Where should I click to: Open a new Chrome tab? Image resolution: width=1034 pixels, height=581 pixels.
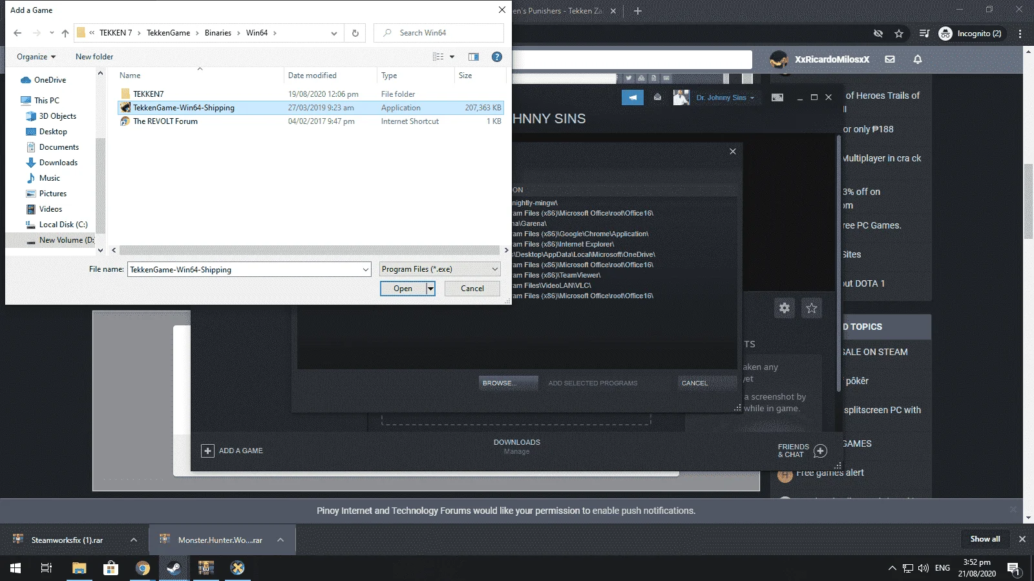click(637, 11)
